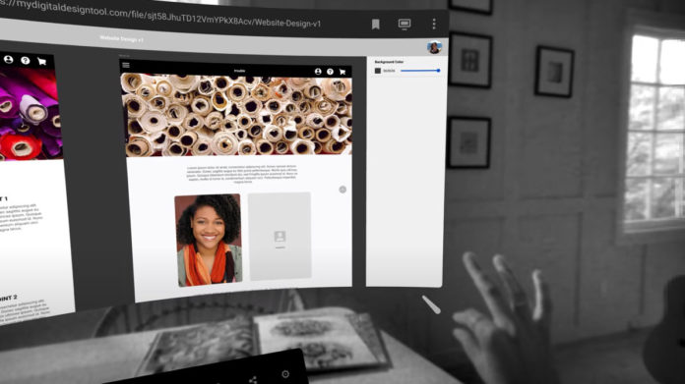The height and width of the screenshot is (384, 685).
Task: Click account icon in left mockup
Action: 8,60
